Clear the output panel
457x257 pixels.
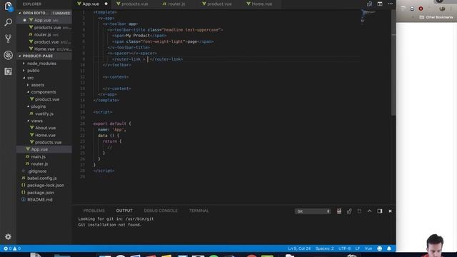point(339,211)
